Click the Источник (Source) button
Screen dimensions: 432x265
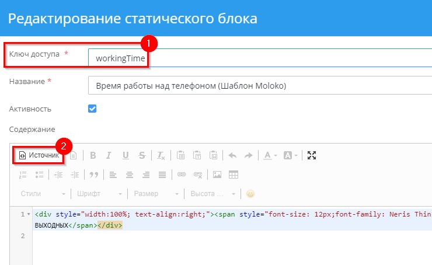pos(39,155)
